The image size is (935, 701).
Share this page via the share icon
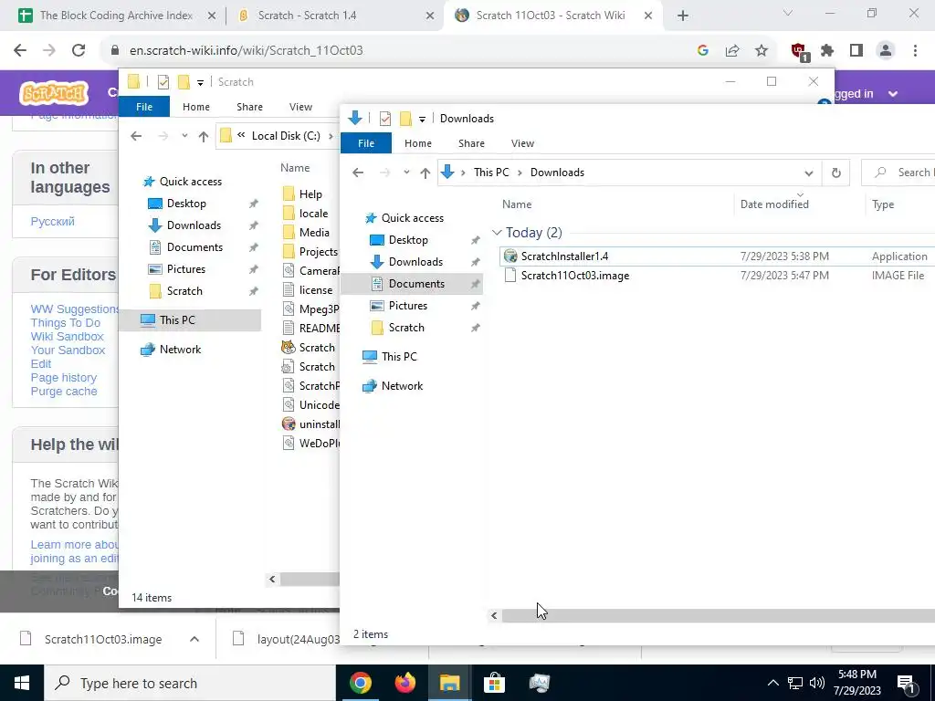pos(732,51)
